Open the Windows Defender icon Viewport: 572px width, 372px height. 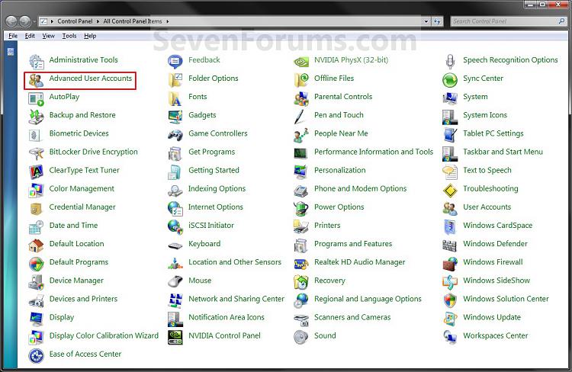tap(450, 245)
